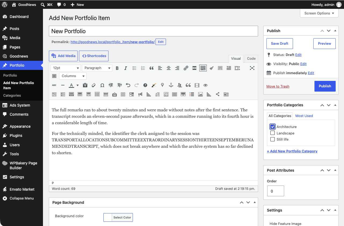Switch to the Code editor tab
344x226 pixels.
(251, 59)
